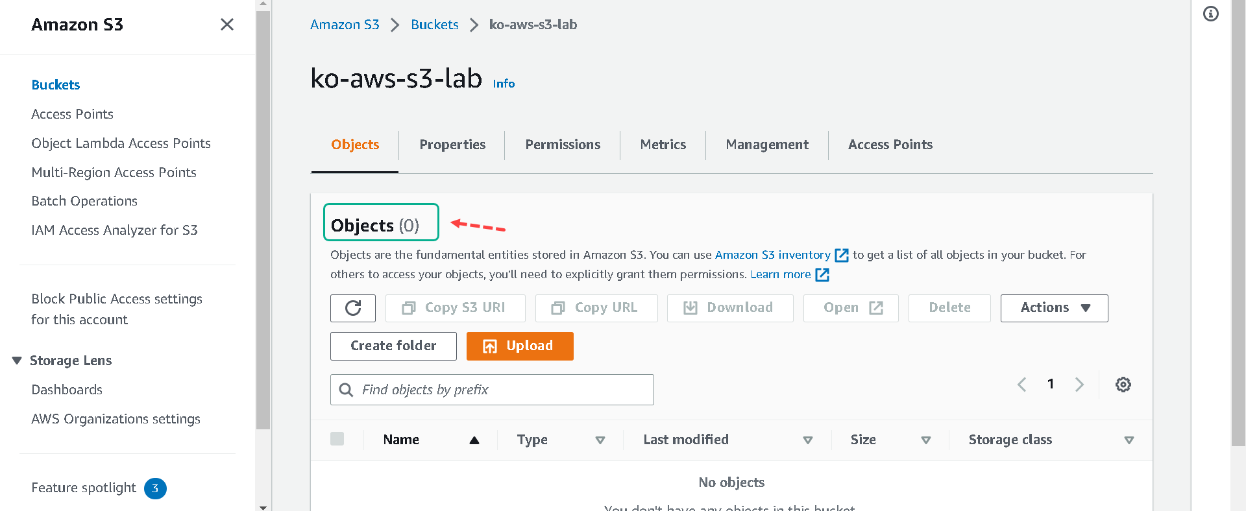Click the main page vertical scrollbar
Image resolution: width=1246 pixels, height=511 pixels.
click(x=1238, y=223)
